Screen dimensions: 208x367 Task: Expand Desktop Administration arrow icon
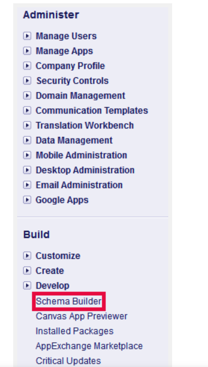coord(27,170)
